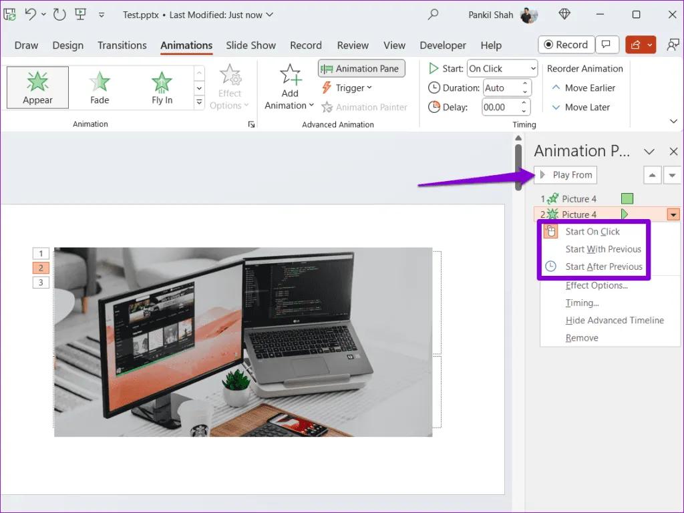
Task: Toggle the Animation Pane button
Action: pyautogui.click(x=361, y=68)
